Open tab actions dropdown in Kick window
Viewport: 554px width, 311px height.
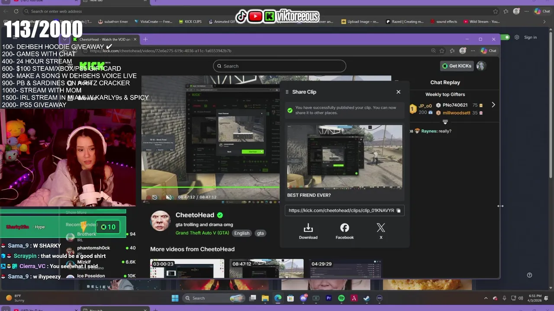65,39
